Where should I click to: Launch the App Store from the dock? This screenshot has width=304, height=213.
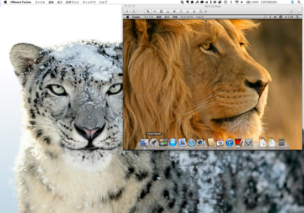[172, 142]
